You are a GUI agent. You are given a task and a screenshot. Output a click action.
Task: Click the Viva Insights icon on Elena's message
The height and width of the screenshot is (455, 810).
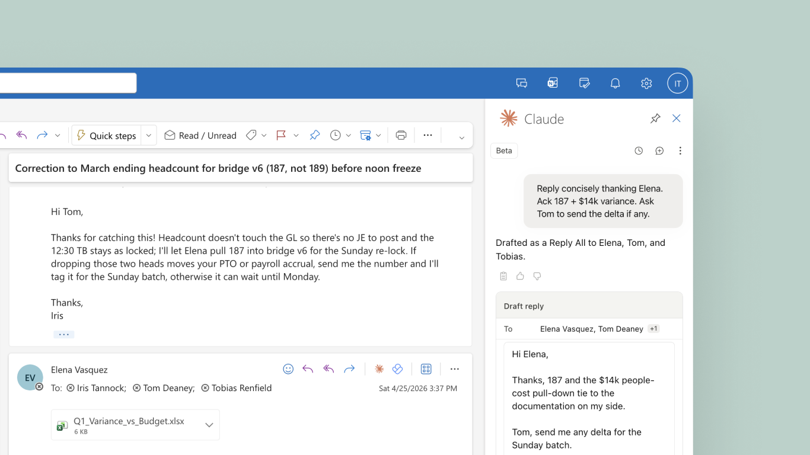click(398, 369)
